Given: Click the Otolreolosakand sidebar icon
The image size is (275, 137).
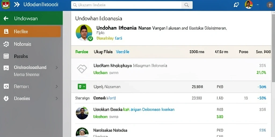Looking at the screenshot, I should [x=6, y=68].
